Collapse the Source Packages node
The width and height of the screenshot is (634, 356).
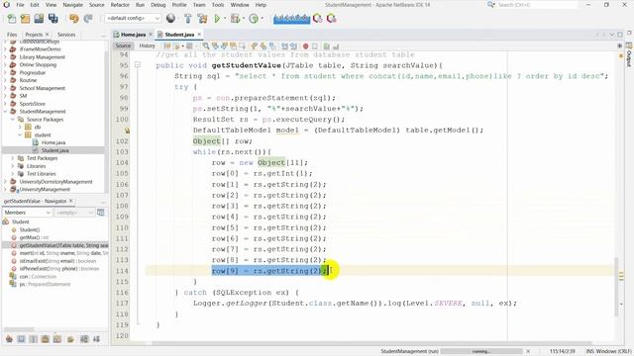click(13, 120)
